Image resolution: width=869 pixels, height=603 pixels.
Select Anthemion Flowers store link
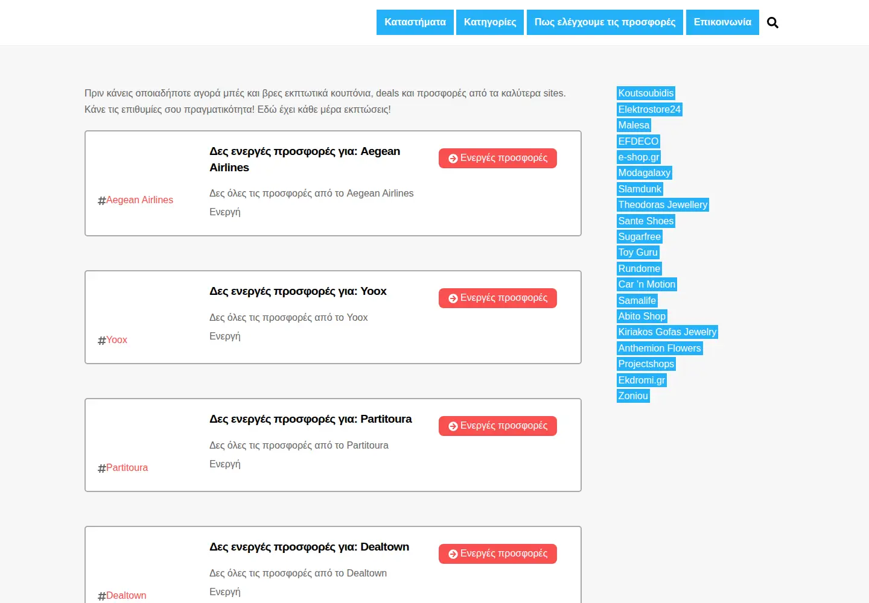pyautogui.click(x=660, y=348)
